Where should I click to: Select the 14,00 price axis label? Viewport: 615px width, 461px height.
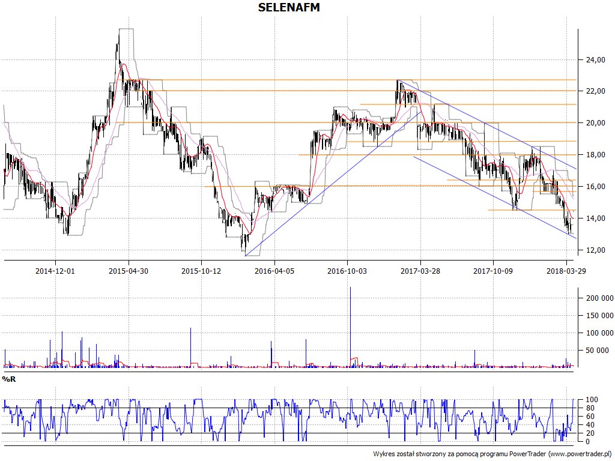(595, 218)
